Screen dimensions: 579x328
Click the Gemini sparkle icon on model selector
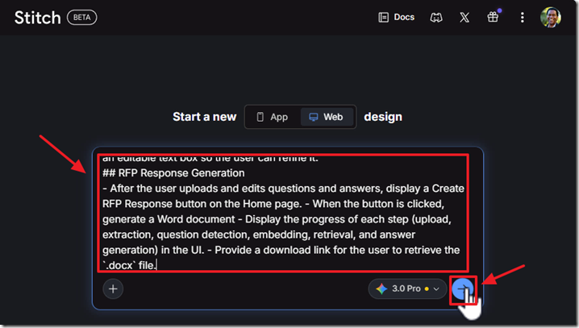pyautogui.click(x=381, y=289)
